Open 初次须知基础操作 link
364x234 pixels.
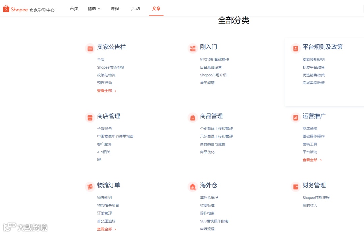click(x=214, y=60)
